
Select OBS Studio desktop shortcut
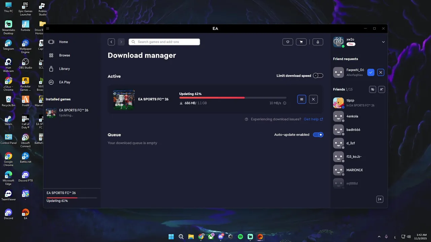(x=25, y=64)
